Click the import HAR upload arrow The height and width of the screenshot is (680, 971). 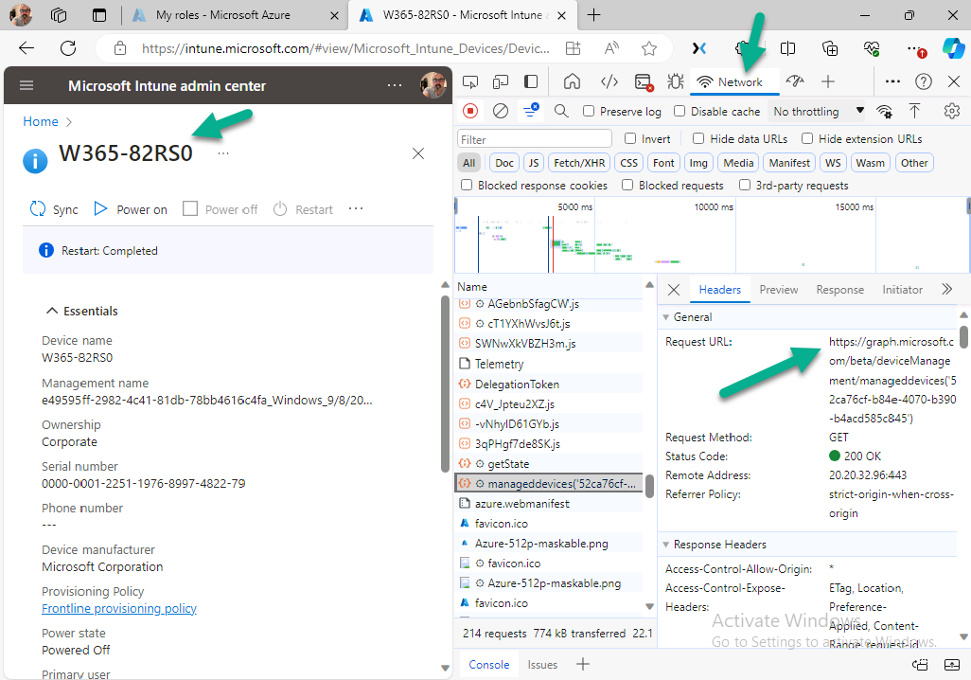click(x=914, y=111)
